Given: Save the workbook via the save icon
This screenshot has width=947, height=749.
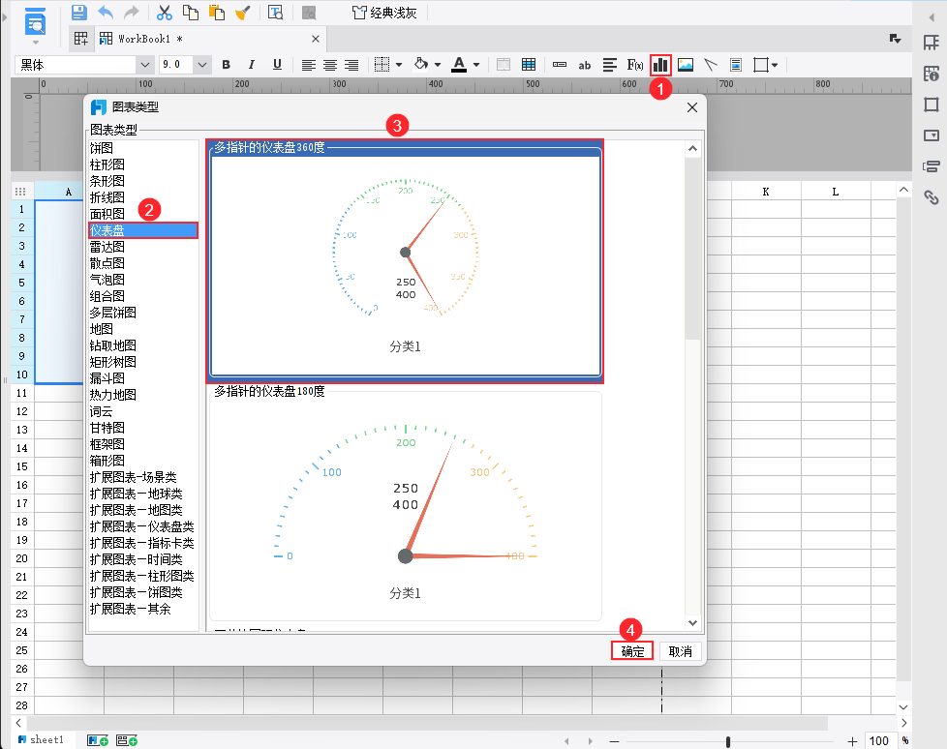Looking at the screenshot, I should point(80,13).
